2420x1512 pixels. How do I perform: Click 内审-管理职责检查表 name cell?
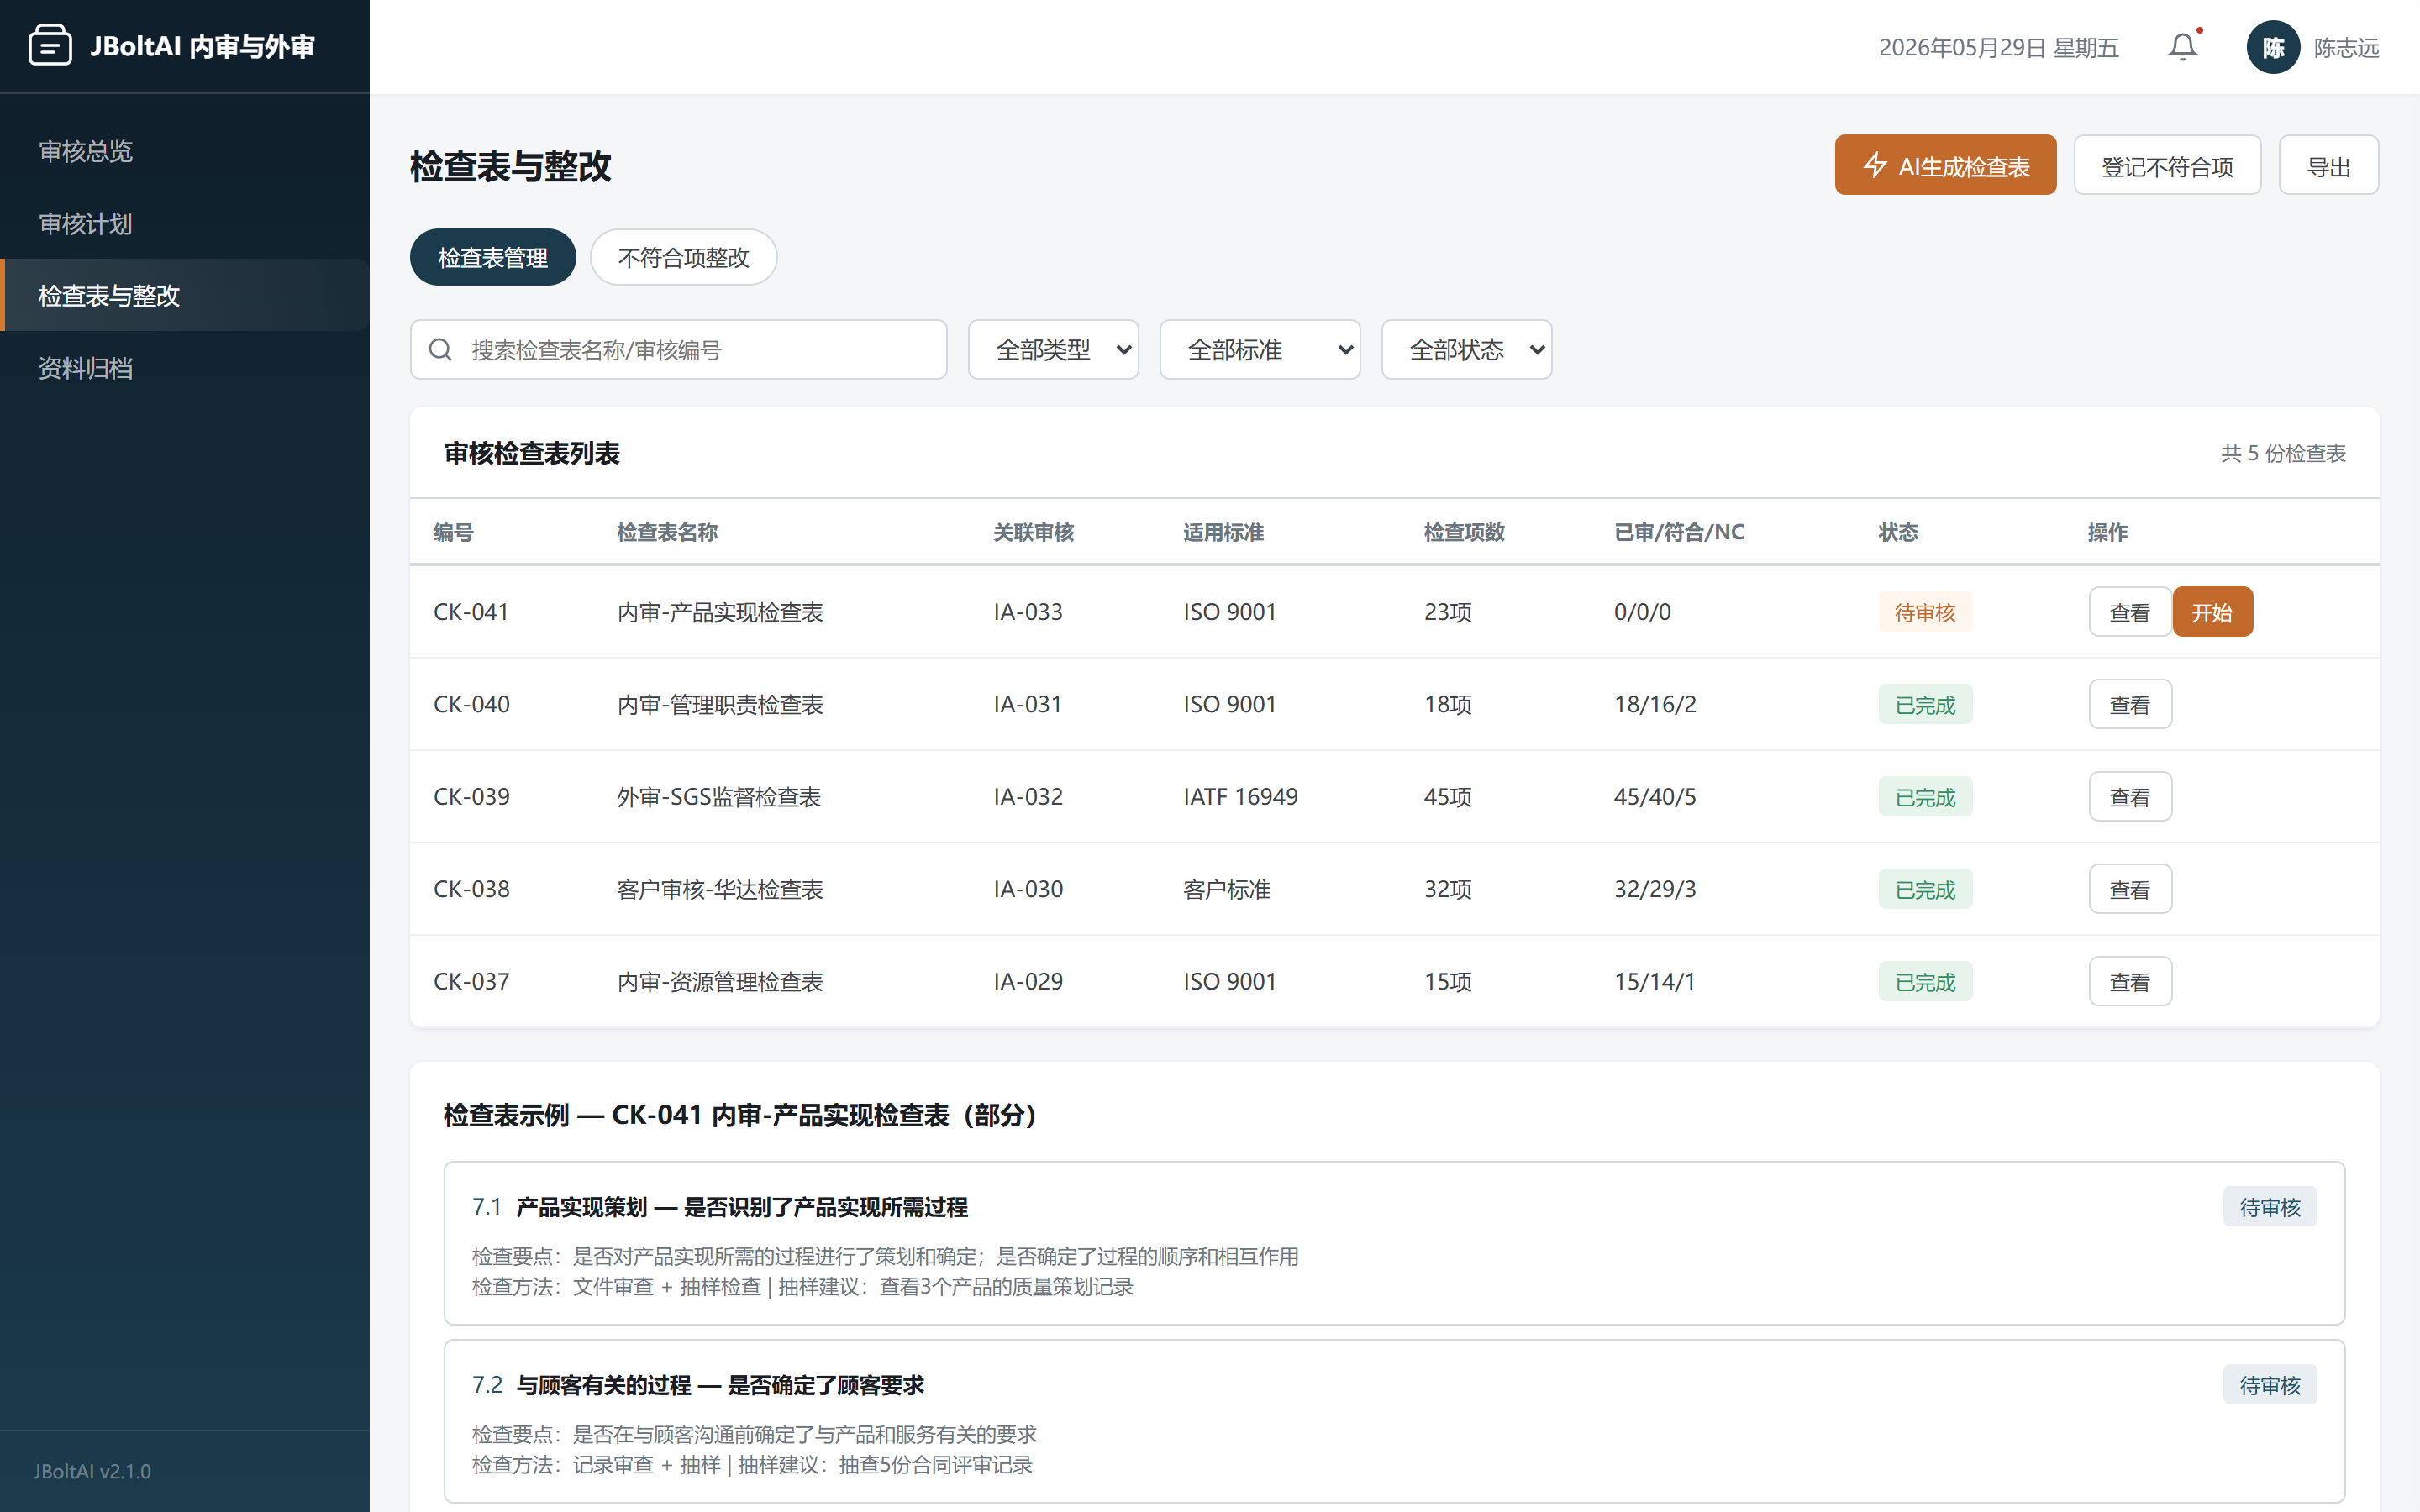point(720,705)
